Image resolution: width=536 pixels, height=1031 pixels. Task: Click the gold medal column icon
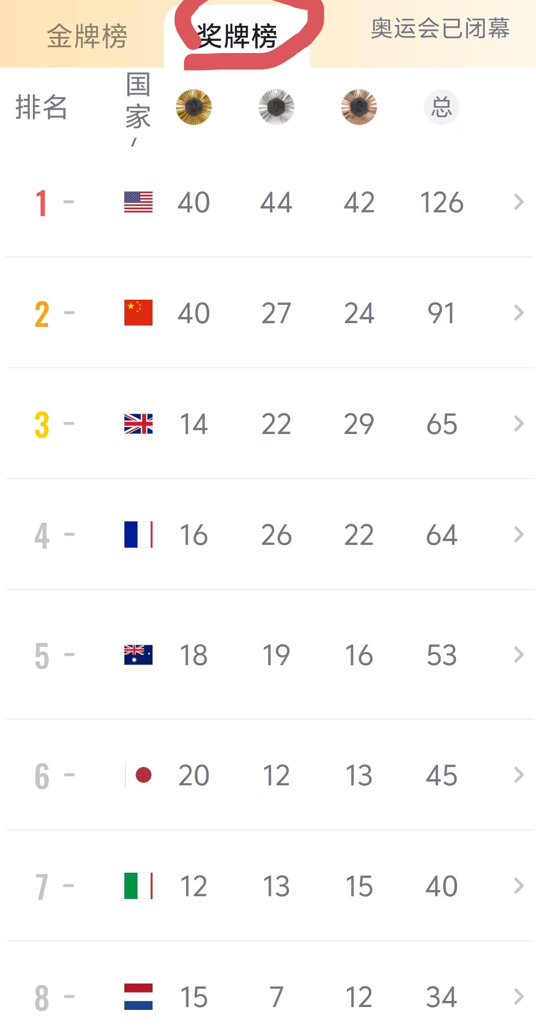[x=194, y=107]
